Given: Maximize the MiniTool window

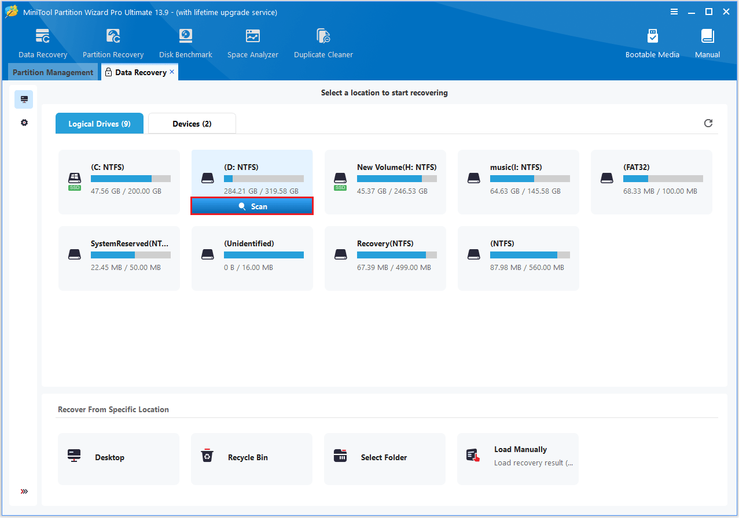Looking at the screenshot, I should 709,12.
